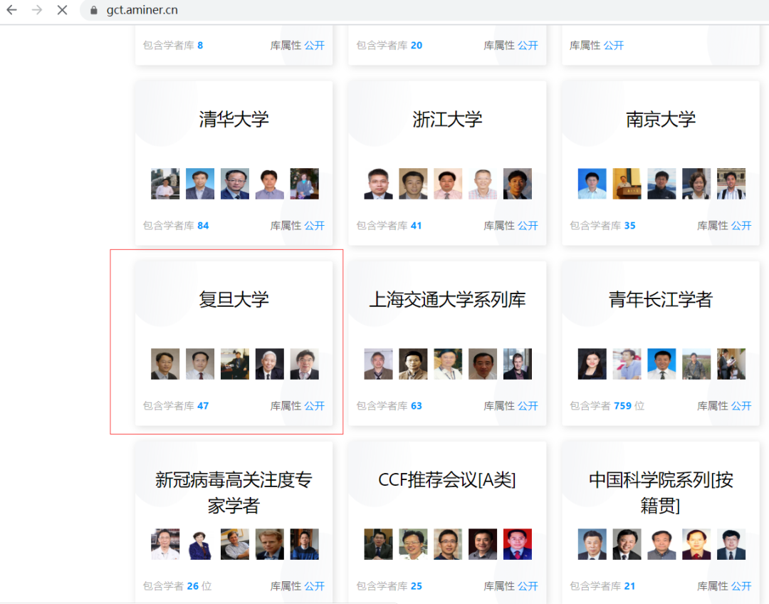The height and width of the screenshot is (604, 769).
Task: Stop page loading with X button
Action: click(62, 10)
